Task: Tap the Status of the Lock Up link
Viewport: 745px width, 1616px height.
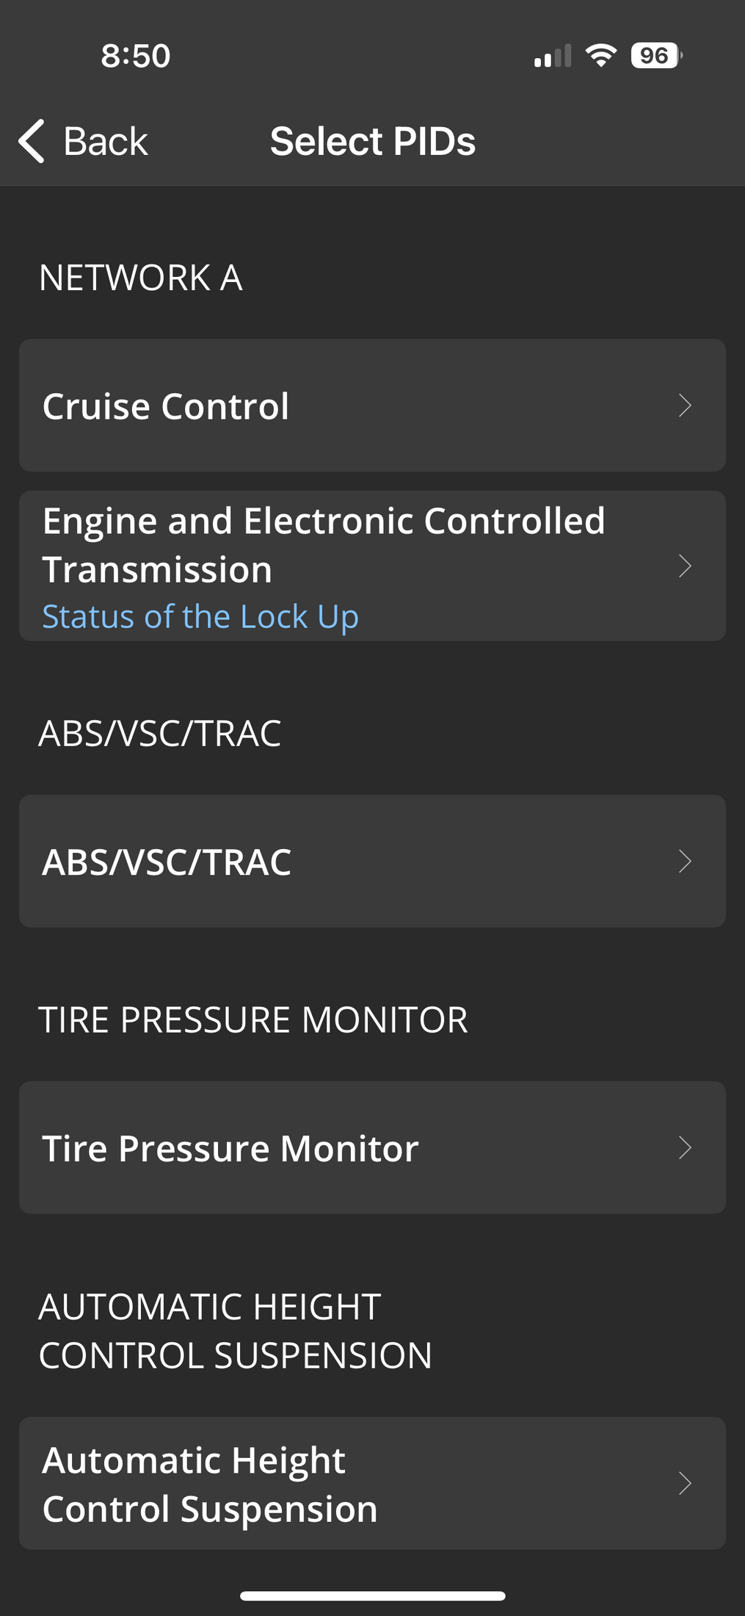Action: (200, 616)
